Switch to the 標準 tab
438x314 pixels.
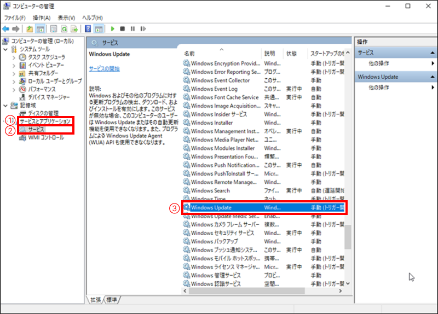click(x=112, y=300)
